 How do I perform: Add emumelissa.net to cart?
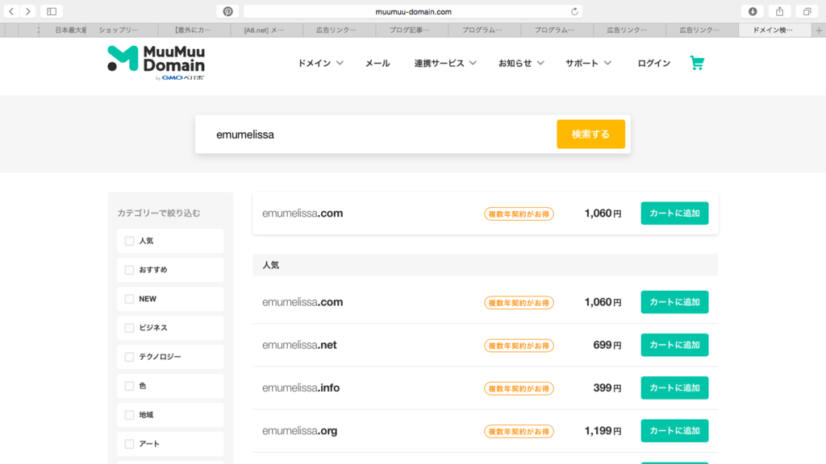point(674,345)
